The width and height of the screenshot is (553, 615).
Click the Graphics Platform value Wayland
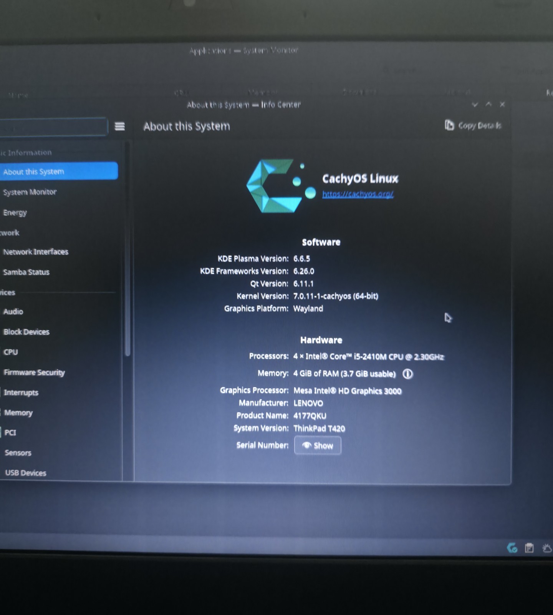click(x=308, y=309)
